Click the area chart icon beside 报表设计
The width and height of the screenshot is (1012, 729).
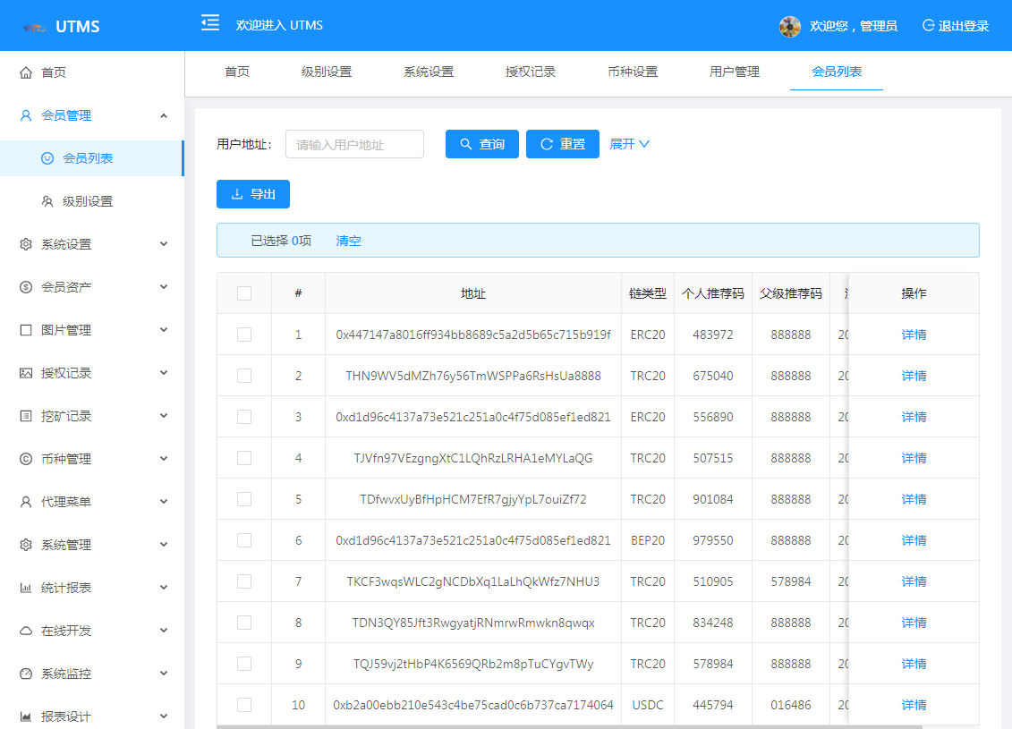point(26,716)
